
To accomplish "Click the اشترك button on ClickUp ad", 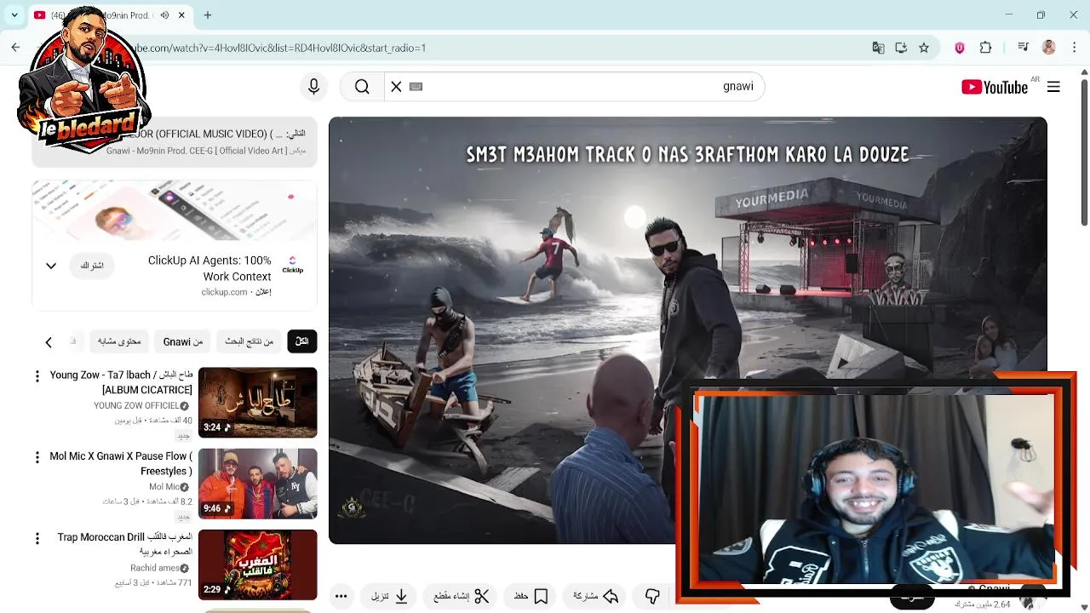I will (92, 266).
